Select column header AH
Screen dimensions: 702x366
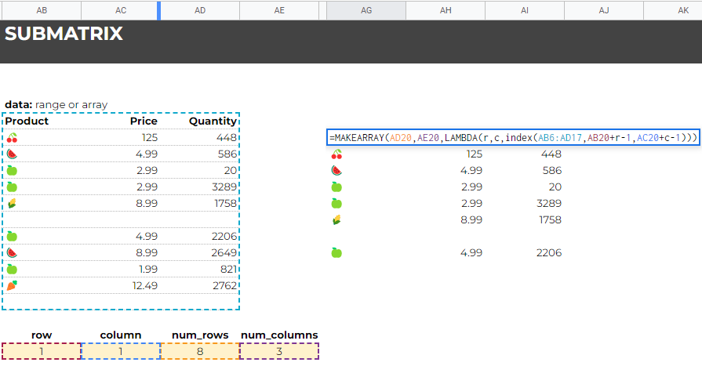click(446, 10)
